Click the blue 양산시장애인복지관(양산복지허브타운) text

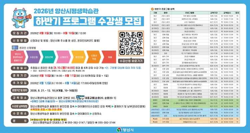click(78, 101)
